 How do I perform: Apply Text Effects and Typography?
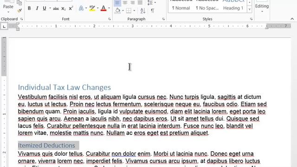tap(81, 8)
